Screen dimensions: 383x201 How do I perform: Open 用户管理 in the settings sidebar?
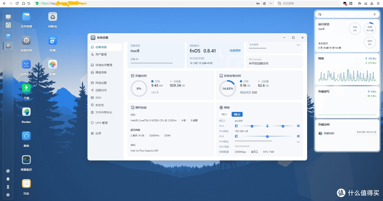[106, 54]
